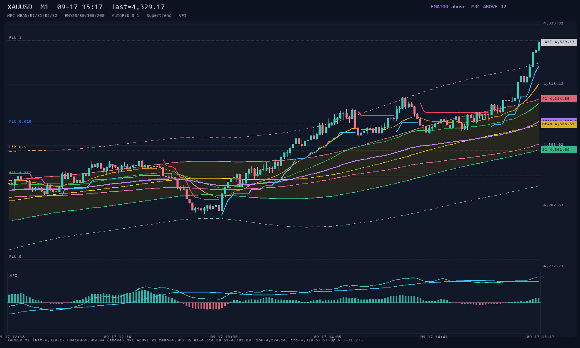Select the 09-17 14:05 time axis label
Image resolution: width=580 pixels, height=348 pixels.
tap(328, 337)
